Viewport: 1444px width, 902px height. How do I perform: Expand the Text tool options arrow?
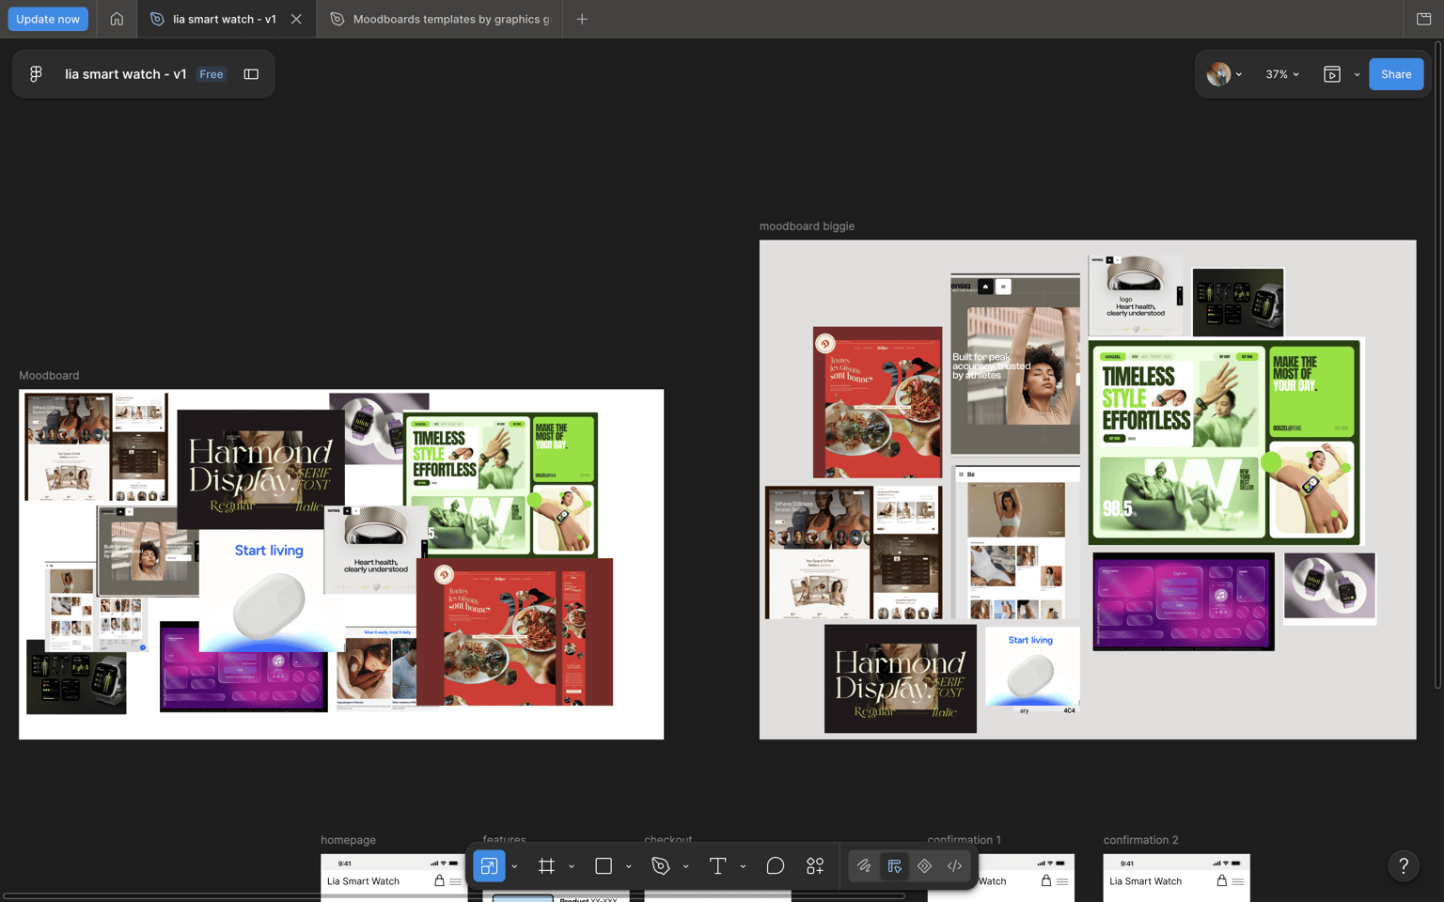[x=743, y=866]
